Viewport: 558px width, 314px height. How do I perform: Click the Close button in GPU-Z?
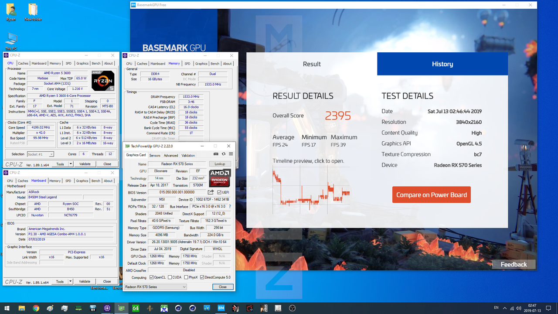pos(223,287)
